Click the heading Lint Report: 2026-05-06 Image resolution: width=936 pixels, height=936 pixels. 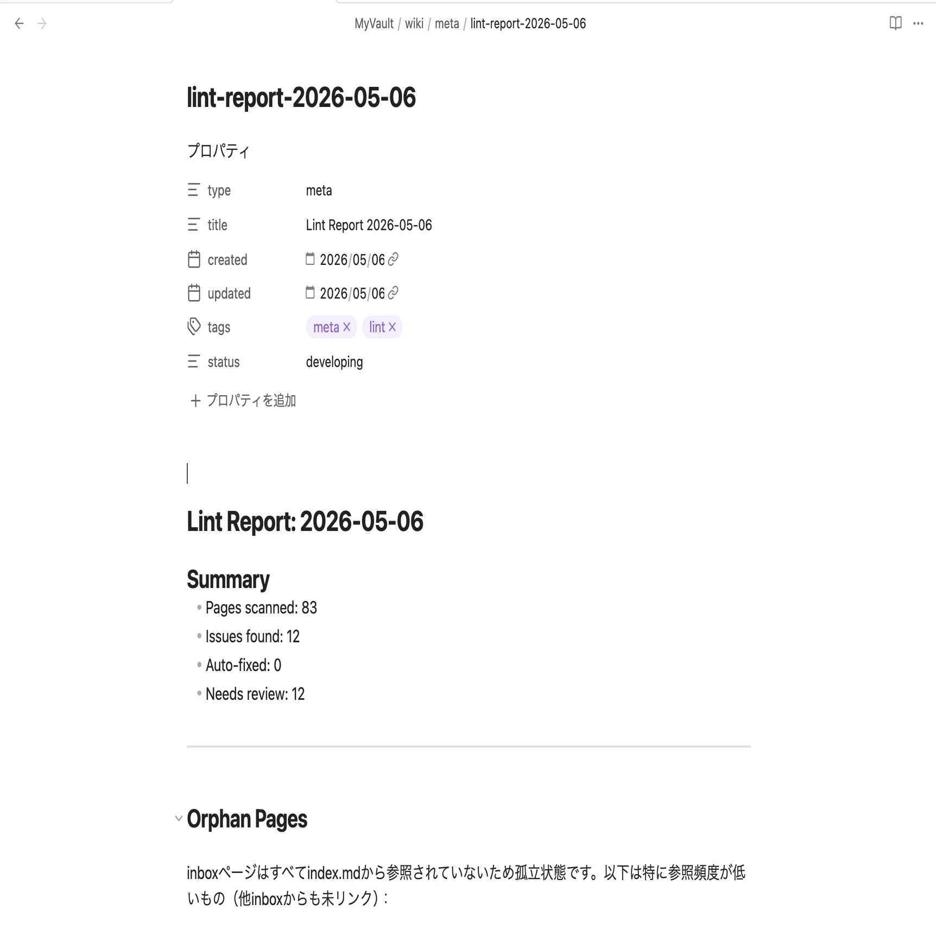[x=305, y=521]
